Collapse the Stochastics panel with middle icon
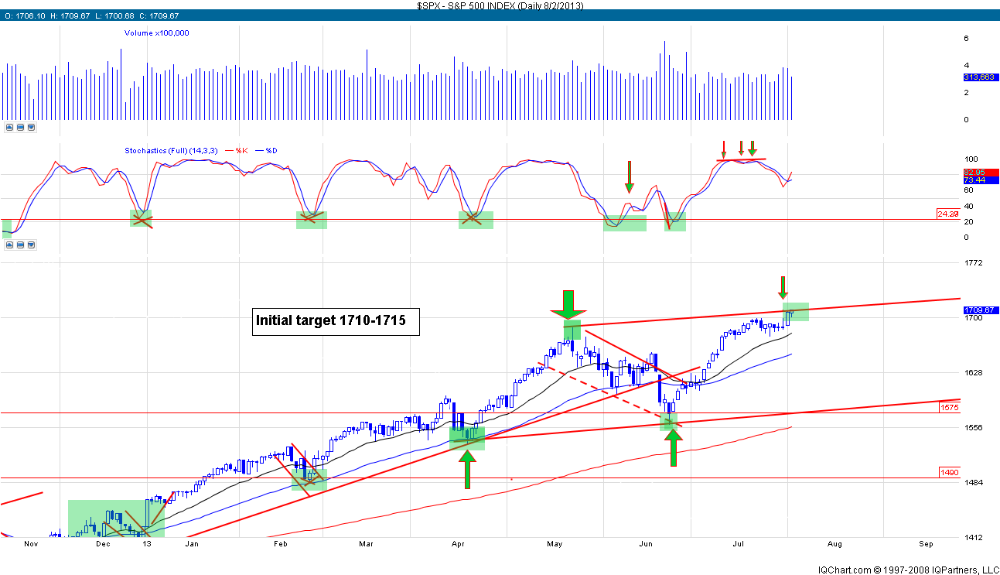This screenshot has width=1000, height=575. (20, 245)
